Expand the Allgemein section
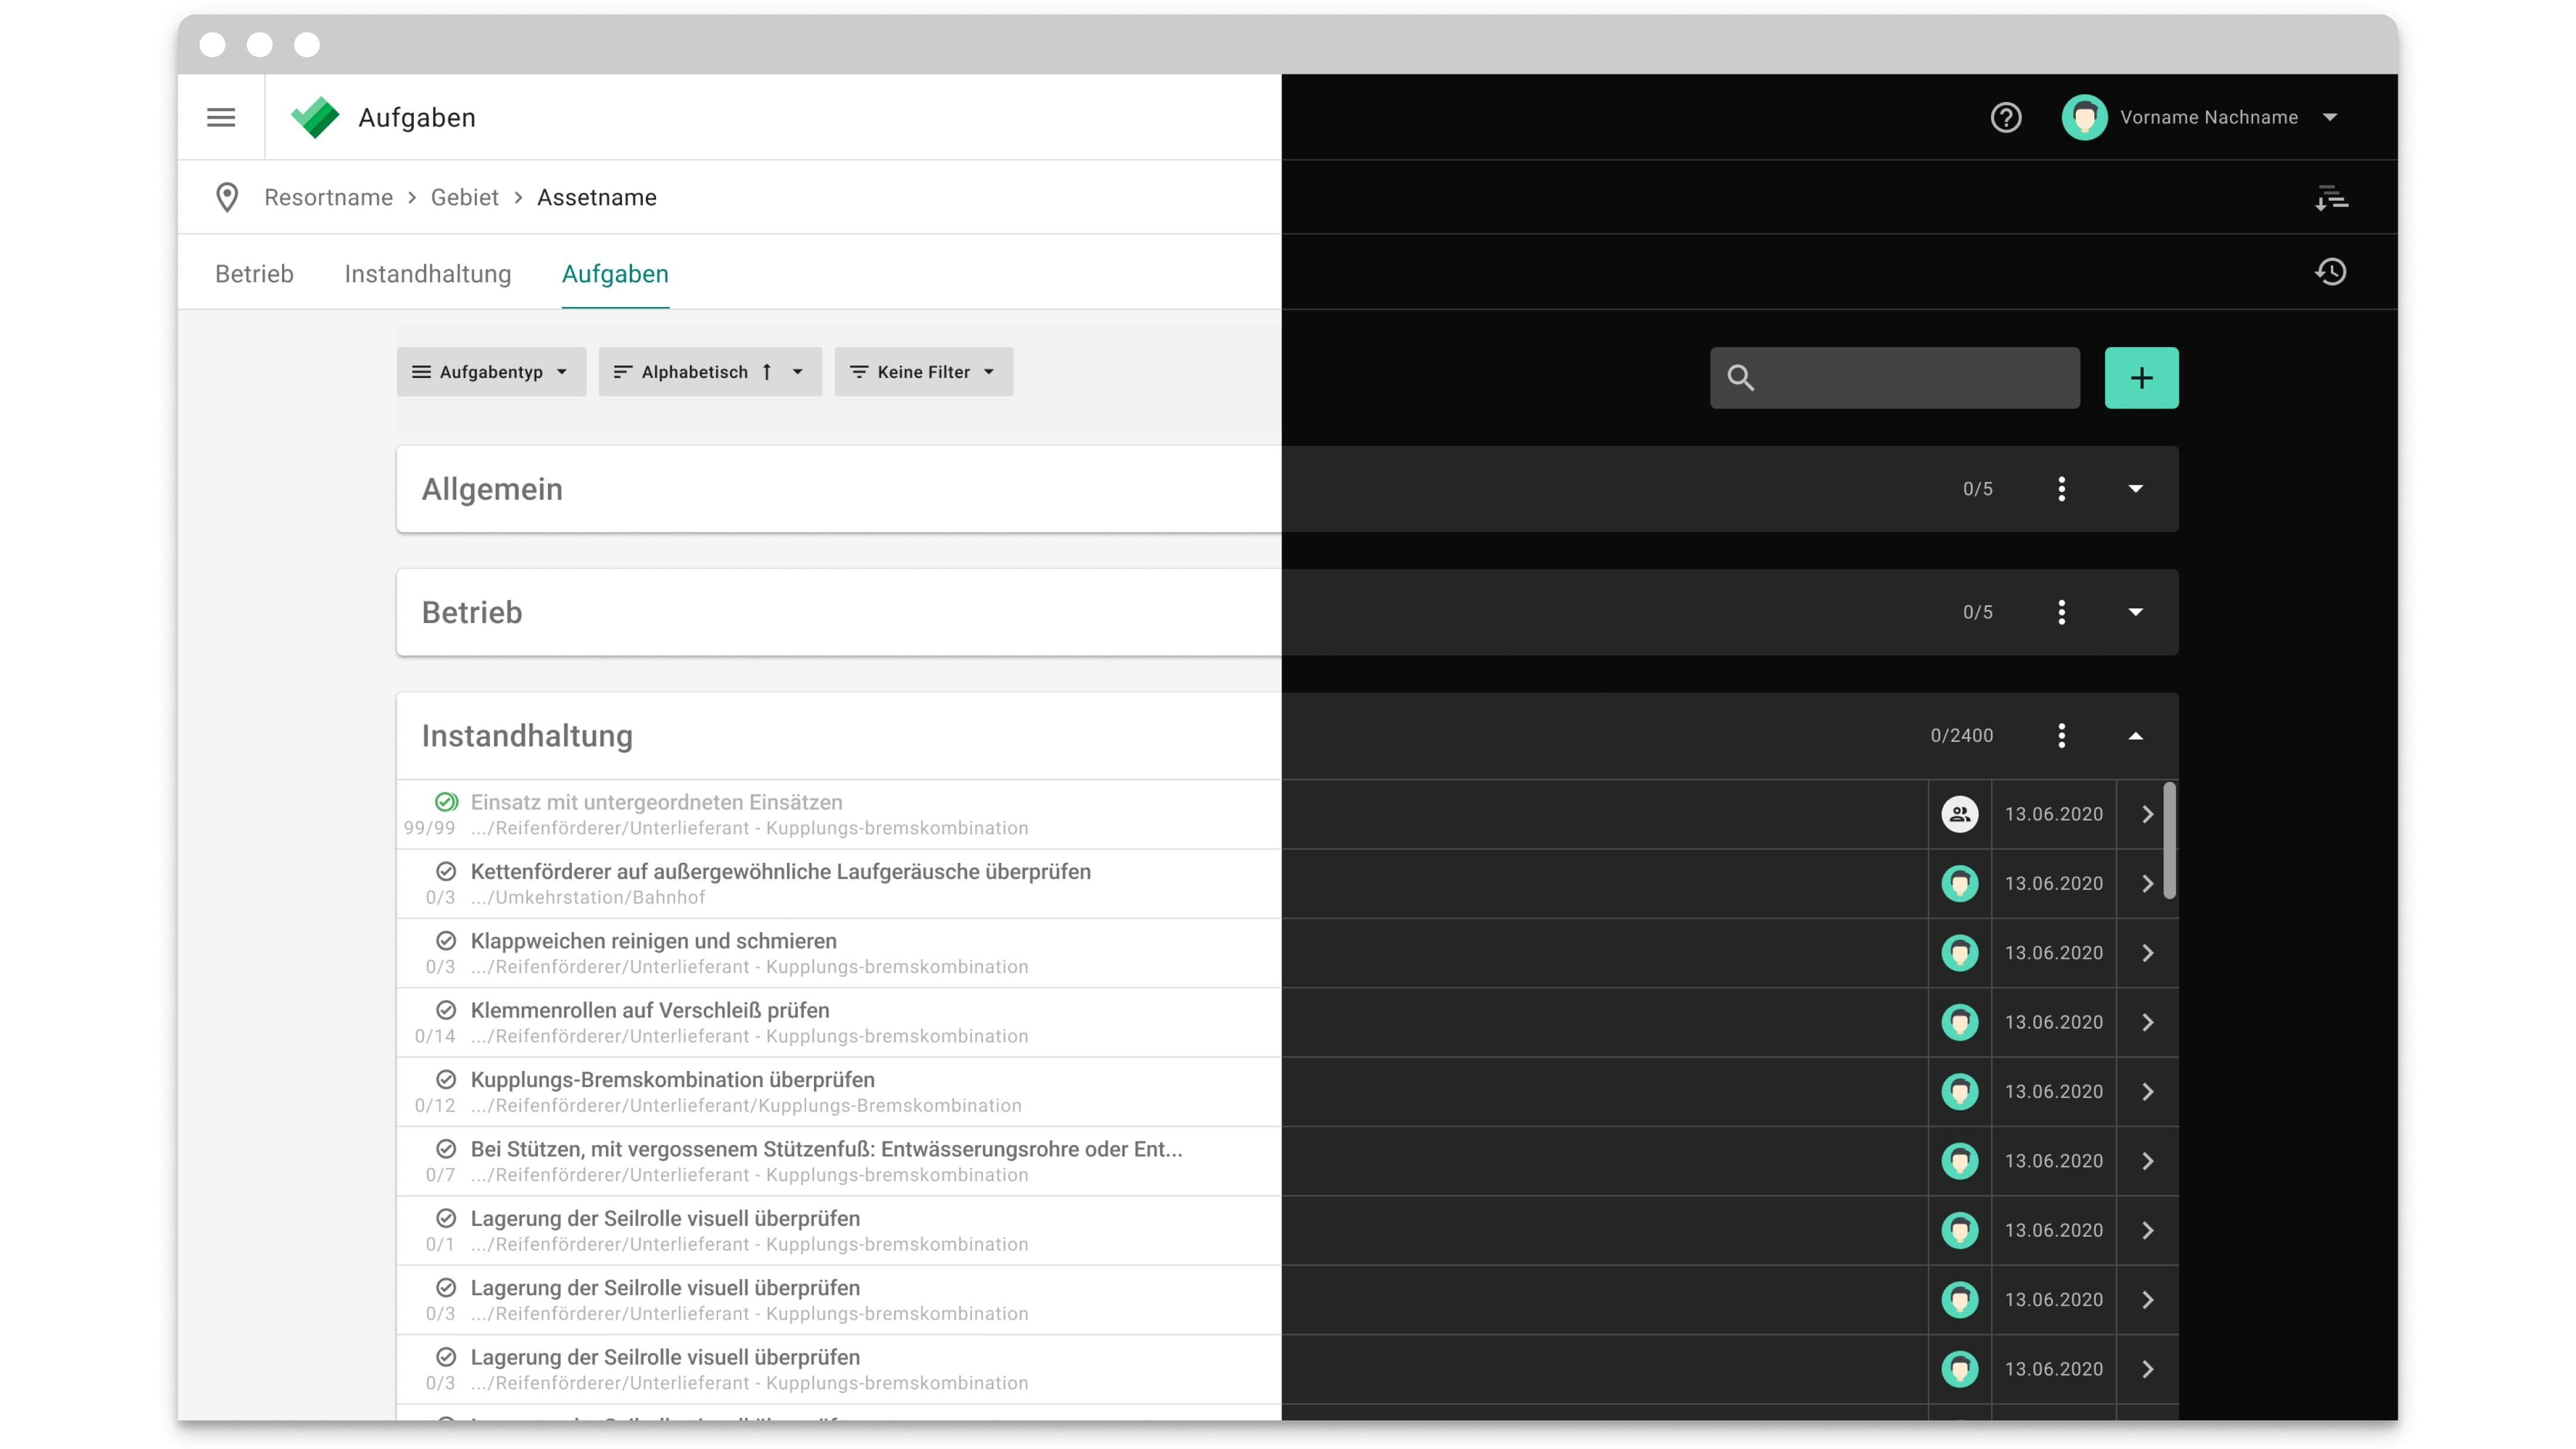The height and width of the screenshot is (1449, 2576). [2136, 489]
